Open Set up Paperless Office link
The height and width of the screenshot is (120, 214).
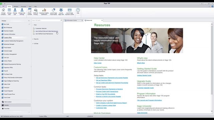(104, 80)
